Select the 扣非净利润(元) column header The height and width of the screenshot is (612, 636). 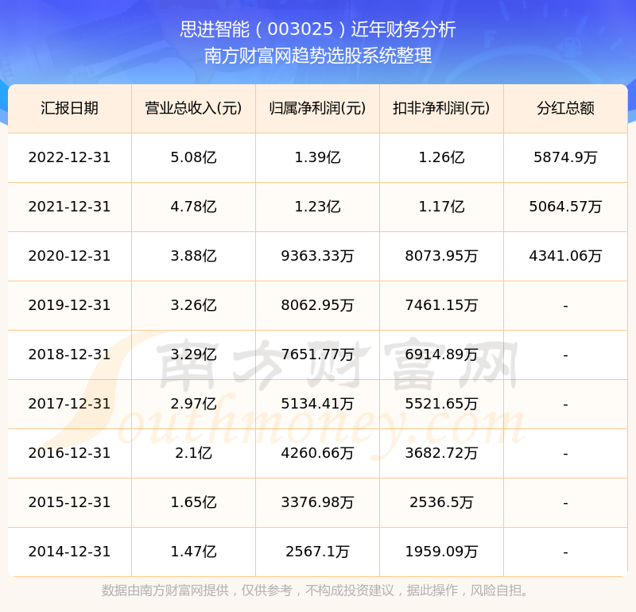point(441,108)
